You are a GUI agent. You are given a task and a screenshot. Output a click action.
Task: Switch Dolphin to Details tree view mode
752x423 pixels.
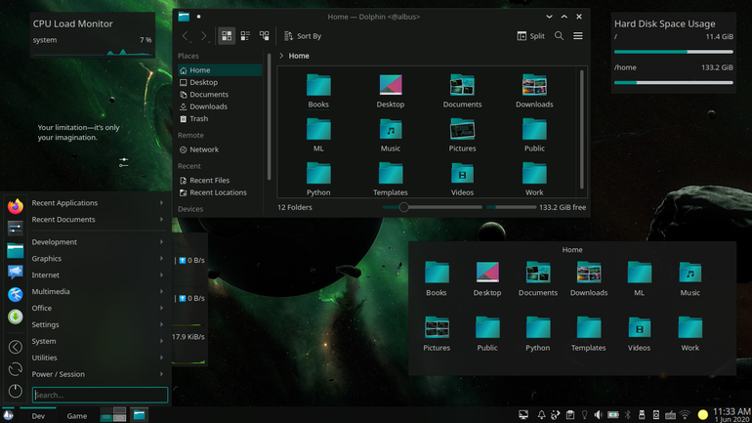[265, 36]
